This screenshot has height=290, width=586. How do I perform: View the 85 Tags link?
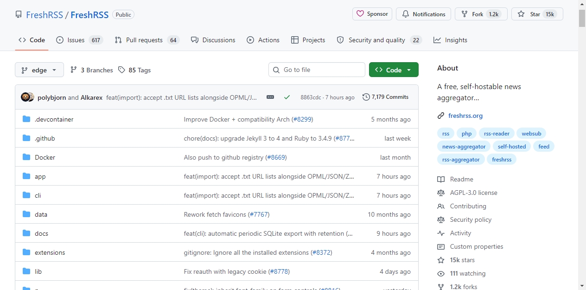(134, 70)
